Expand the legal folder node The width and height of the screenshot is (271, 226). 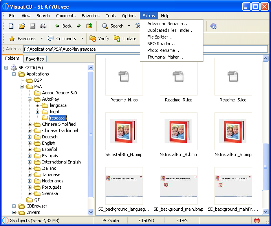(37, 112)
